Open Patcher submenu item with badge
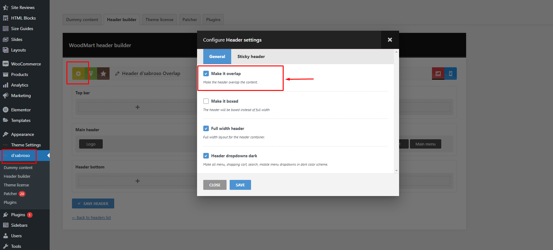Image resolution: width=553 pixels, height=250 pixels. (x=14, y=194)
